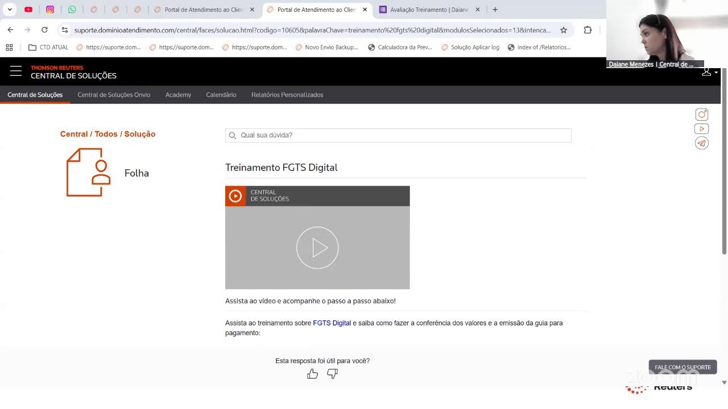Click the Folha module label
The image size is (728, 409).
(x=136, y=173)
